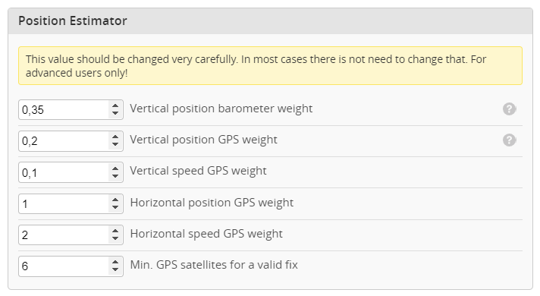Image resolution: width=540 pixels, height=296 pixels.
Task: Open help for Vertical position GPS weight
Action: tap(509, 140)
